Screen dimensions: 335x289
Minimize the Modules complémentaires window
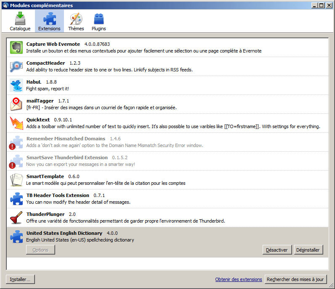[x=314, y=5]
